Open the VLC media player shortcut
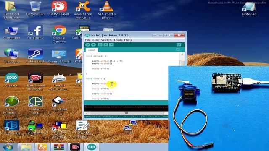Viewport: 269px width, 151px height. pyautogui.click(x=106, y=10)
